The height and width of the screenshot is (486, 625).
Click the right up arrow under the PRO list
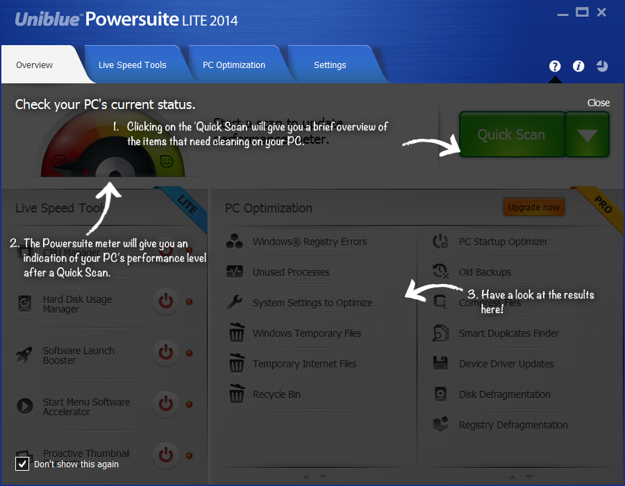pyautogui.click(x=512, y=476)
